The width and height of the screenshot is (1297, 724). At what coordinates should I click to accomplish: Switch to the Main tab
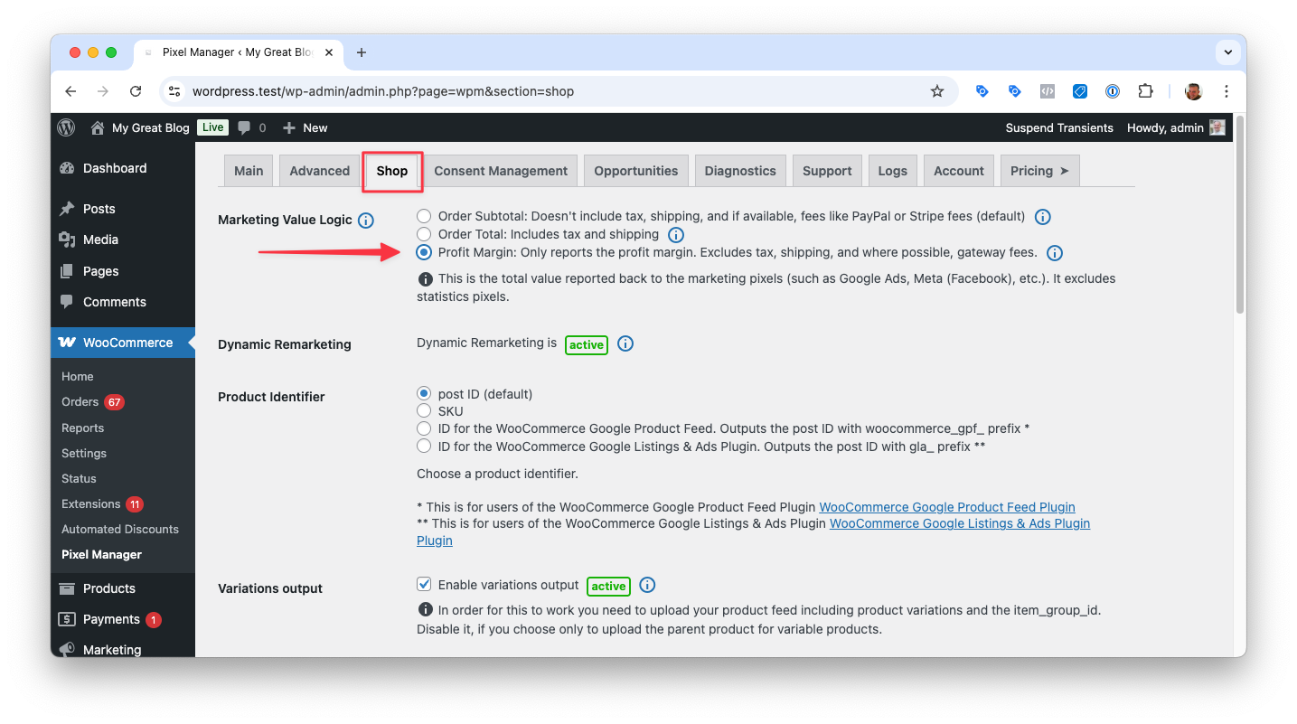click(249, 171)
